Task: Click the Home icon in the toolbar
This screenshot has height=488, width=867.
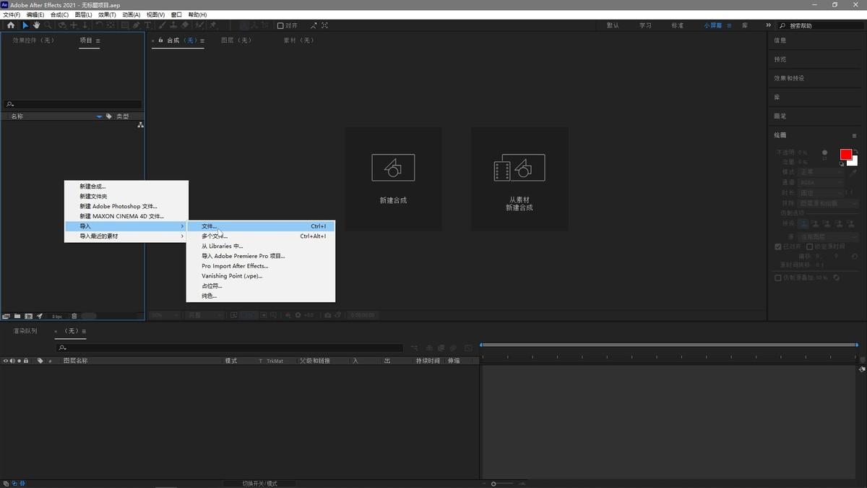Action: (x=10, y=25)
